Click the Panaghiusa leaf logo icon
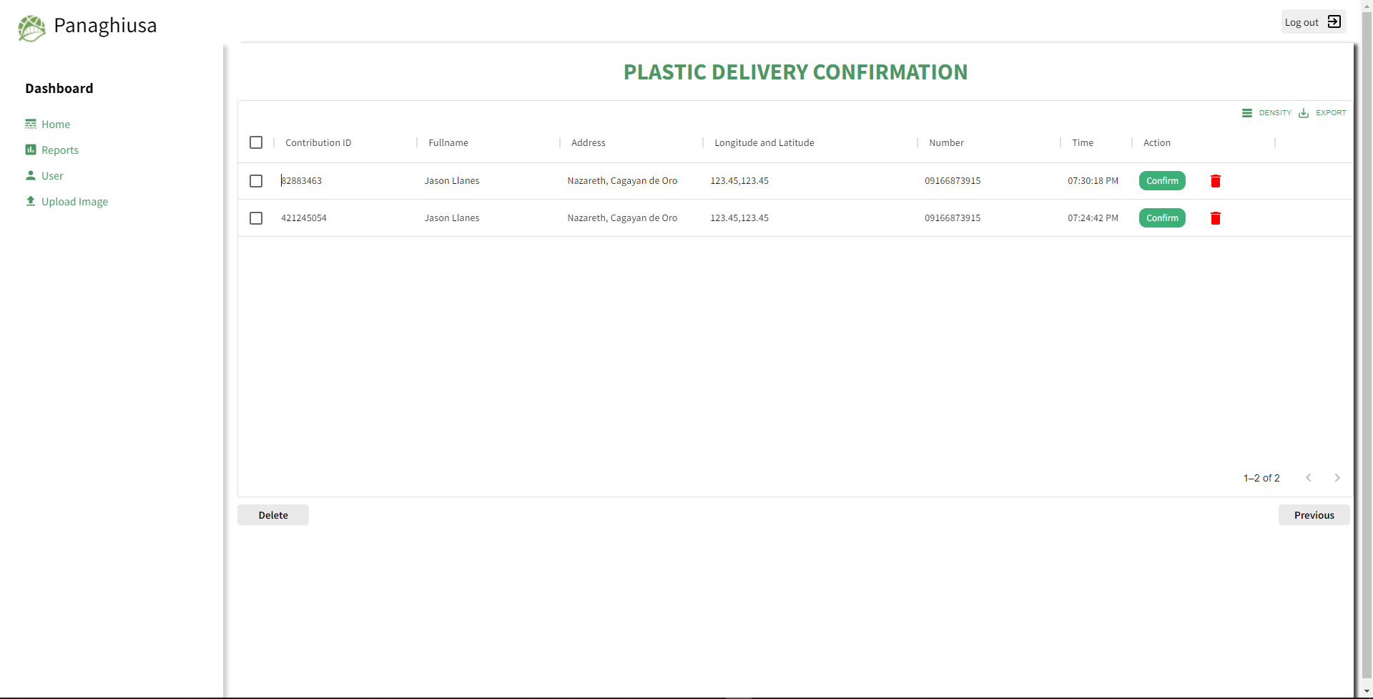The width and height of the screenshot is (1373, 699). tap(31, 28)
